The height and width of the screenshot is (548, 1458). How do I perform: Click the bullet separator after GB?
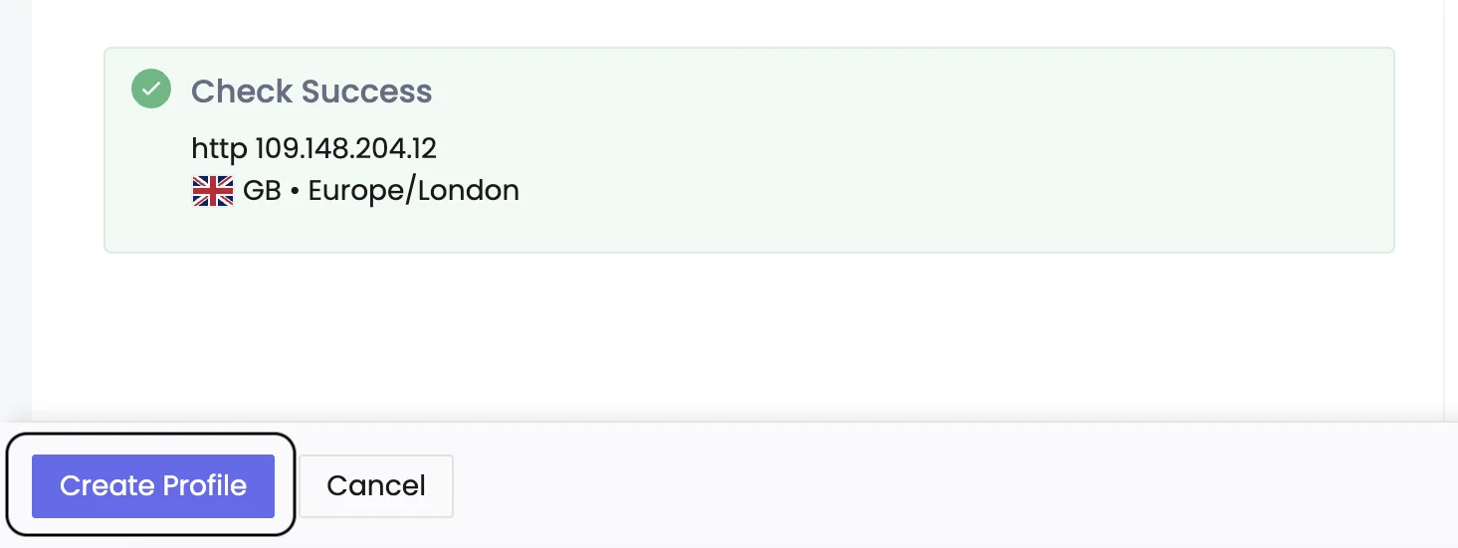pyautogui.click(x=295, y=191)
